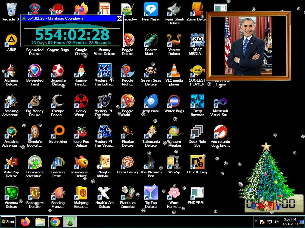
Task: Click the ENDERM... desktop shortcut
Action: tap(197, 194)
